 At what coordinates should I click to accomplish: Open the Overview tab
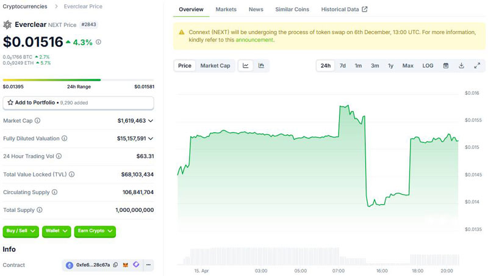(x=191, y=9)
